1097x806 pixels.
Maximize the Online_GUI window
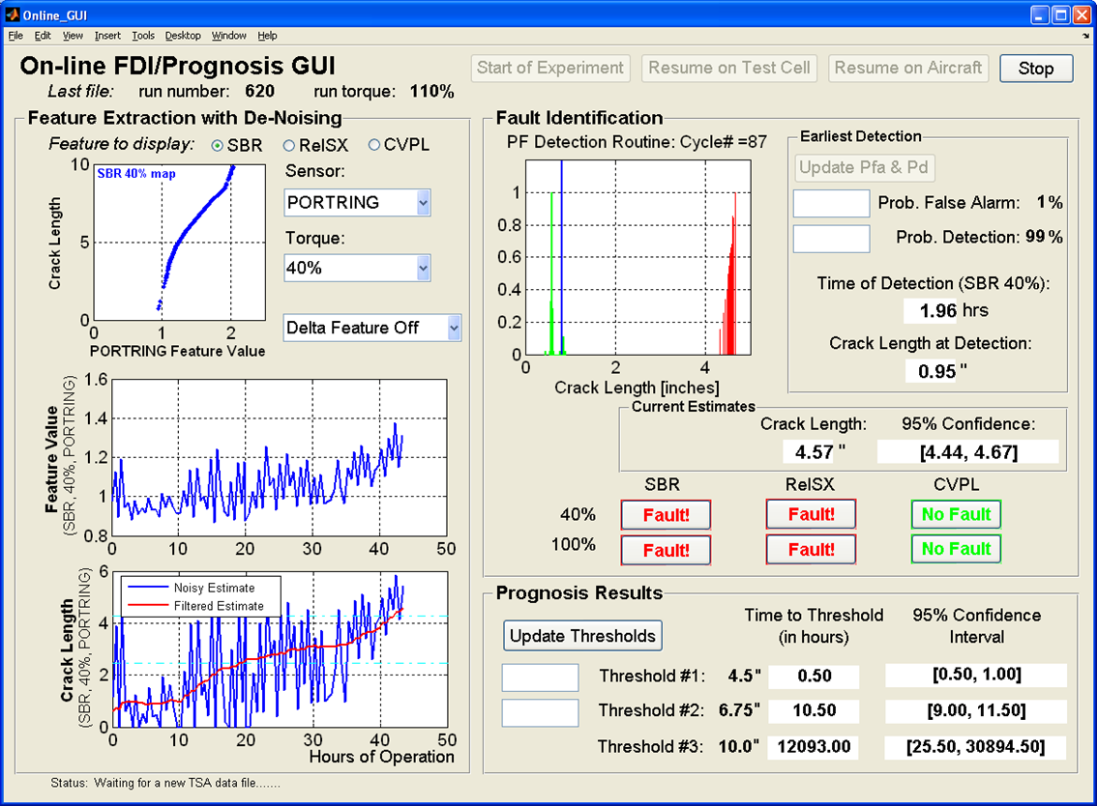1060,14
